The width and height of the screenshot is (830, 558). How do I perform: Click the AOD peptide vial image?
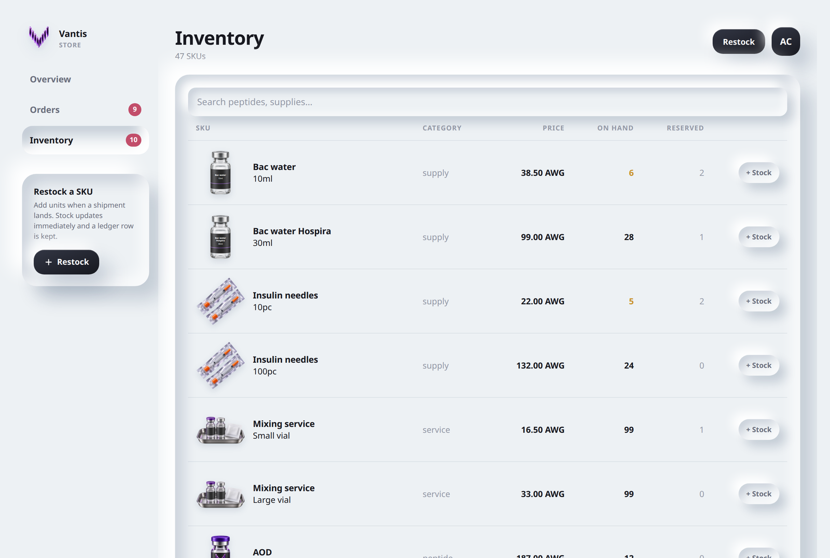coord(220,547)
